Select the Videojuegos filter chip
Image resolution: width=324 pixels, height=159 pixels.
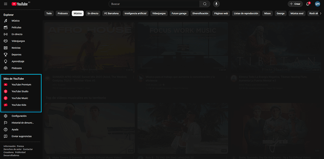159,13
